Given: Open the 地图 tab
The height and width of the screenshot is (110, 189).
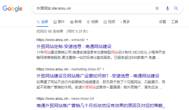Looking at the screenshot, I should pos(92,22).
